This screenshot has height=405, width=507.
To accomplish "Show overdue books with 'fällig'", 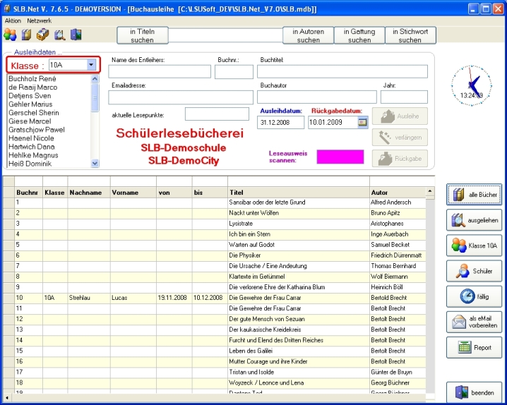I will [474, 296].
